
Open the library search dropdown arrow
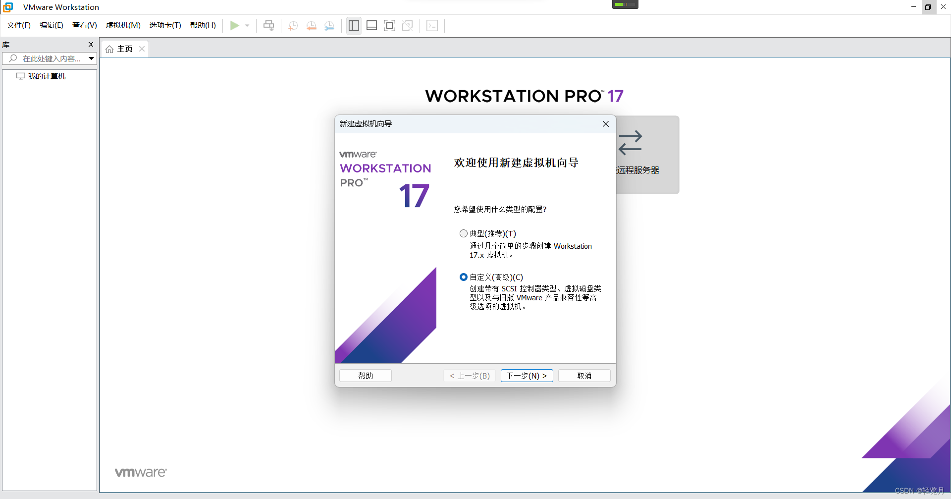click(92, 58)
